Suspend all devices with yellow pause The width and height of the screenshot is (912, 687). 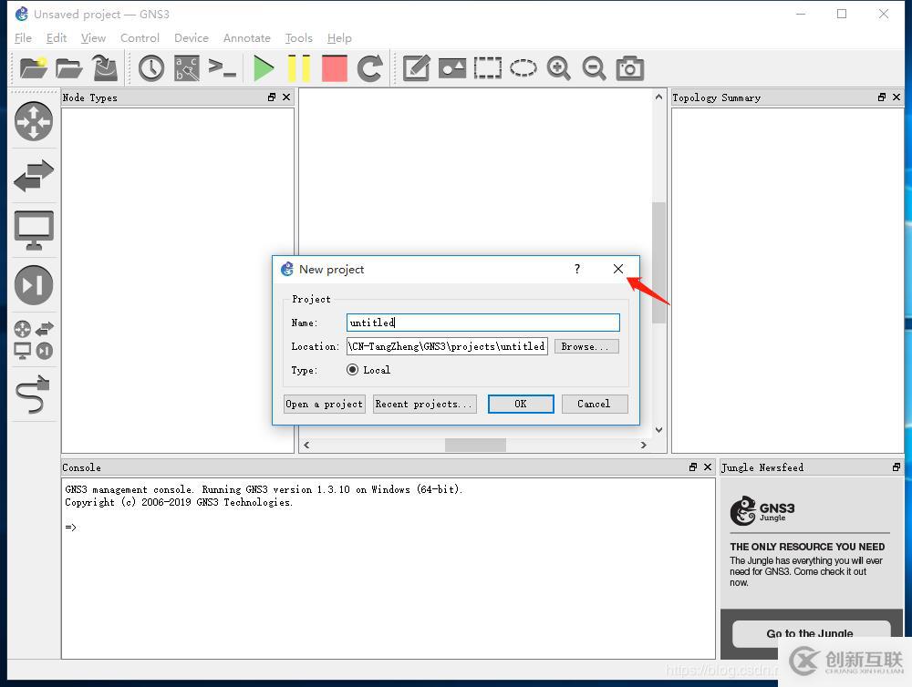pos(299,68)
